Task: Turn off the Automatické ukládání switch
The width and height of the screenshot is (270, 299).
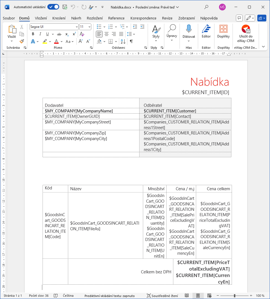Action: click(x=53, y=7)
